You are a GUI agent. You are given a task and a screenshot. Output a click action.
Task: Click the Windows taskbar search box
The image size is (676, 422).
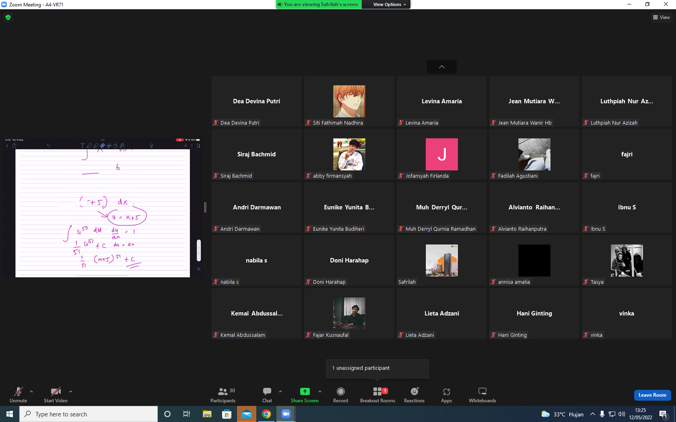89,414
